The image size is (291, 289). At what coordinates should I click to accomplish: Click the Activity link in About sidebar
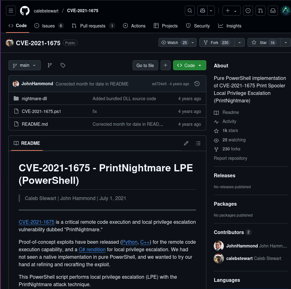pyautogui.click(x=225, y=121)
